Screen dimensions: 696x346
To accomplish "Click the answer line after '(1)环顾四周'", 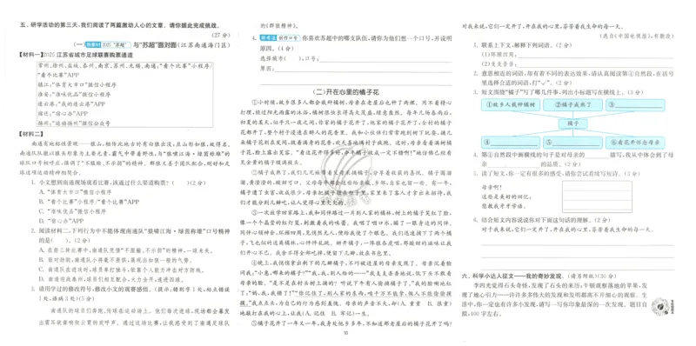I will point(594,55).
